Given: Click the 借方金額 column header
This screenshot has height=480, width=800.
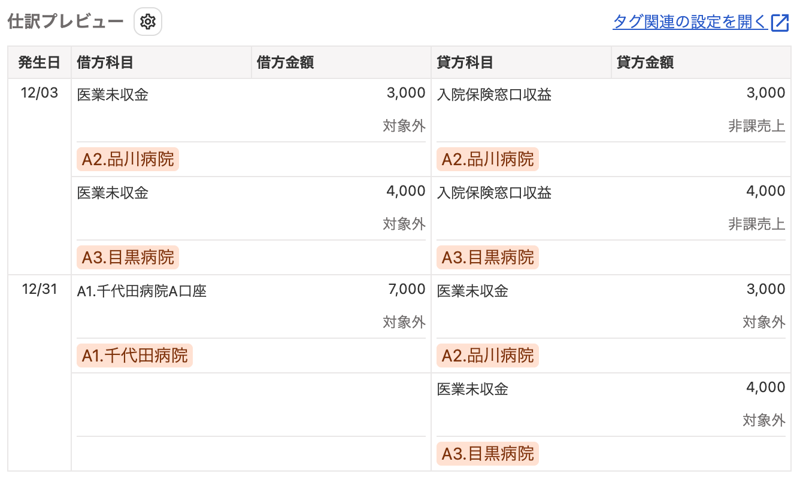Looking at the screenshot, I should click(341, 62).
